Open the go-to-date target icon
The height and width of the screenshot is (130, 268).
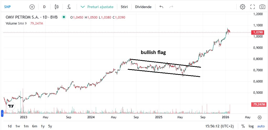pos(260,117)
